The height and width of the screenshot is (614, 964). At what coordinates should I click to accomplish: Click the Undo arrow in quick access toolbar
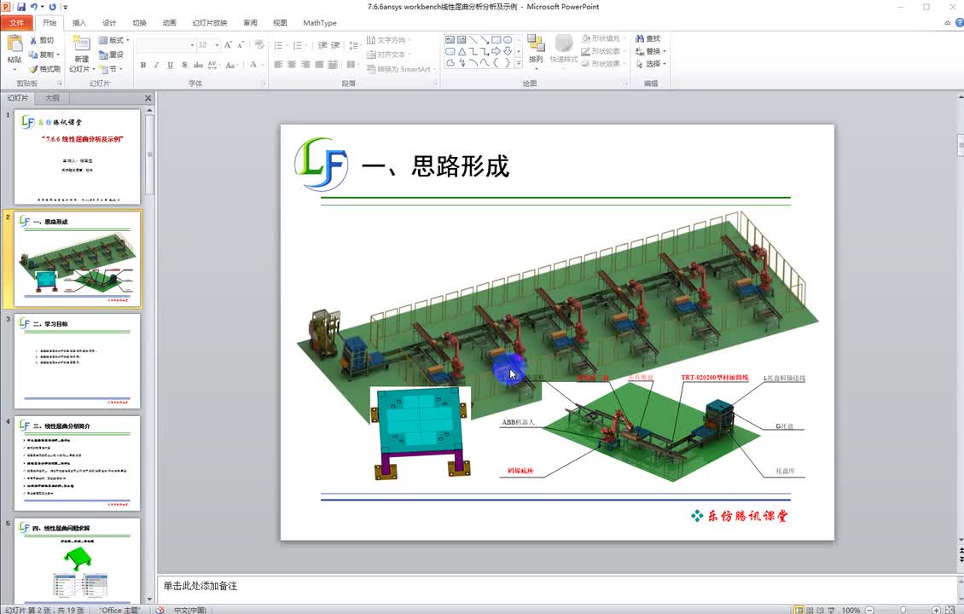(x=34, y=7)
